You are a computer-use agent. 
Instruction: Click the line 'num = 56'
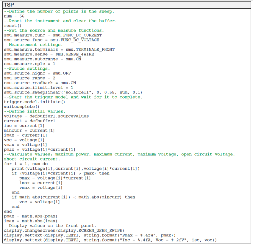(x=14, y=16)
